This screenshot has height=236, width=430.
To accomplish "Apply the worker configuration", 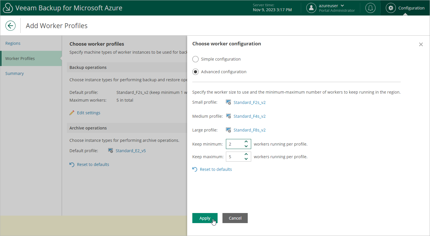I will (x=205, y=218).
